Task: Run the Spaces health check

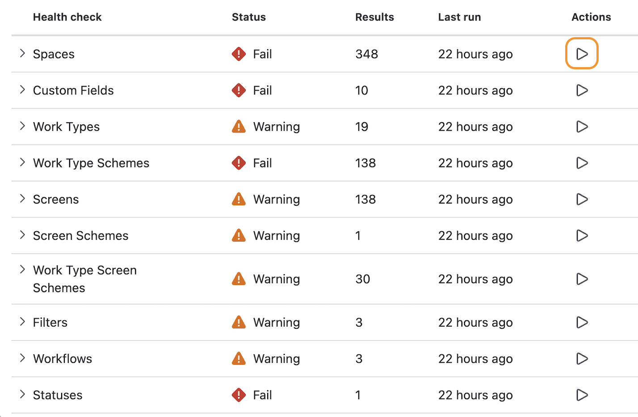Action: (582, 54)
